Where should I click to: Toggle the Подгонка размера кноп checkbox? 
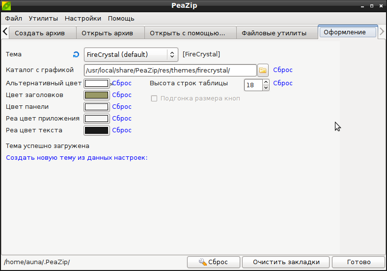154,99
